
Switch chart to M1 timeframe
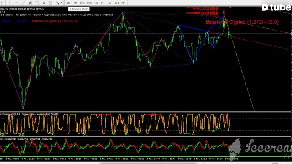(69, 3)
